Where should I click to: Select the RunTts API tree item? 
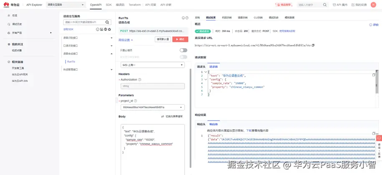pyautogui.click(x=71, y=62)
